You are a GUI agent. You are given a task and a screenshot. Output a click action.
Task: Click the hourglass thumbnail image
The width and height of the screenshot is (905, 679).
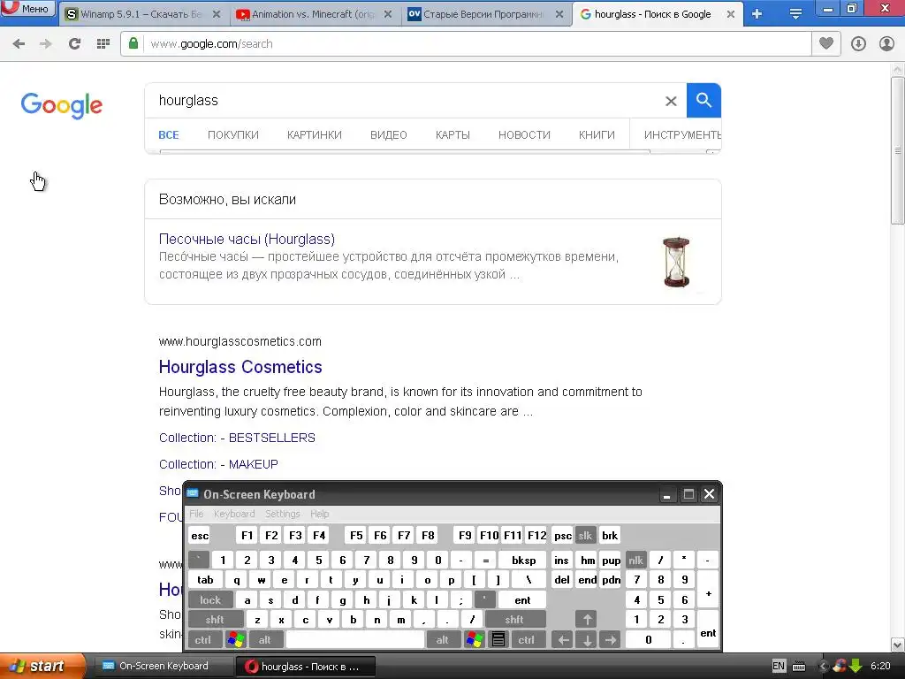click(x=676, y=262)
